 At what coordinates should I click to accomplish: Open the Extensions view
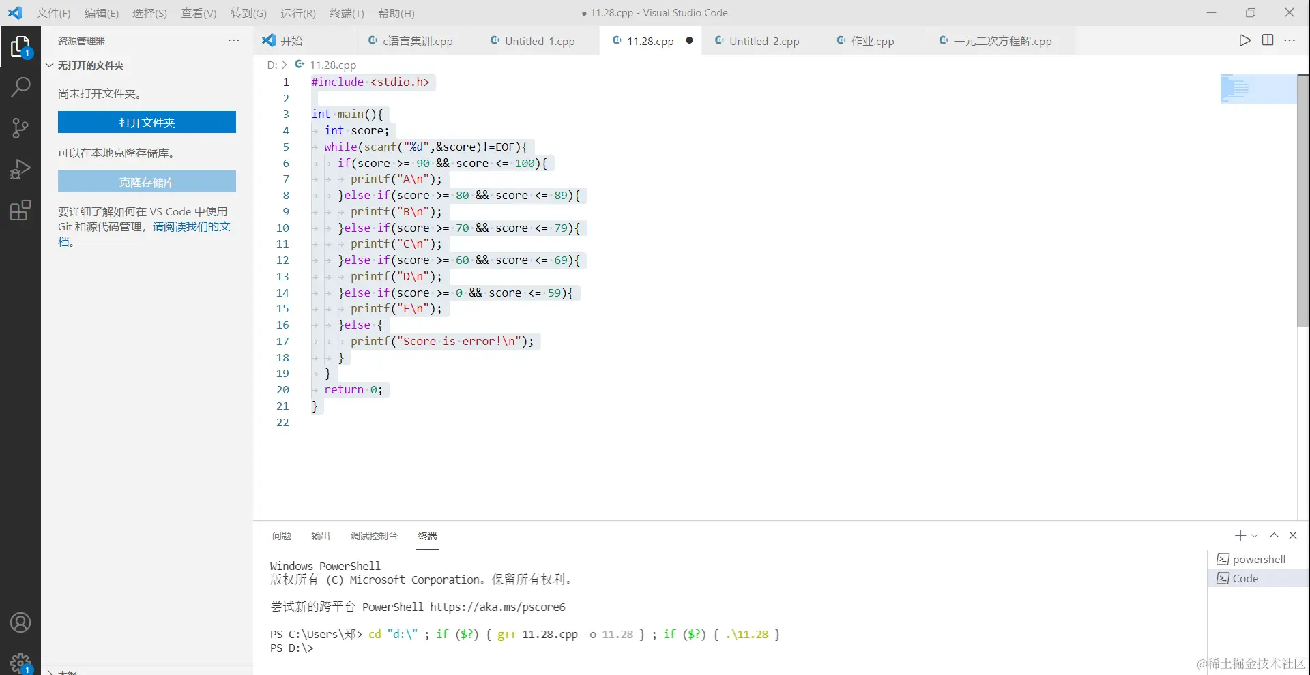pos(20,210)
